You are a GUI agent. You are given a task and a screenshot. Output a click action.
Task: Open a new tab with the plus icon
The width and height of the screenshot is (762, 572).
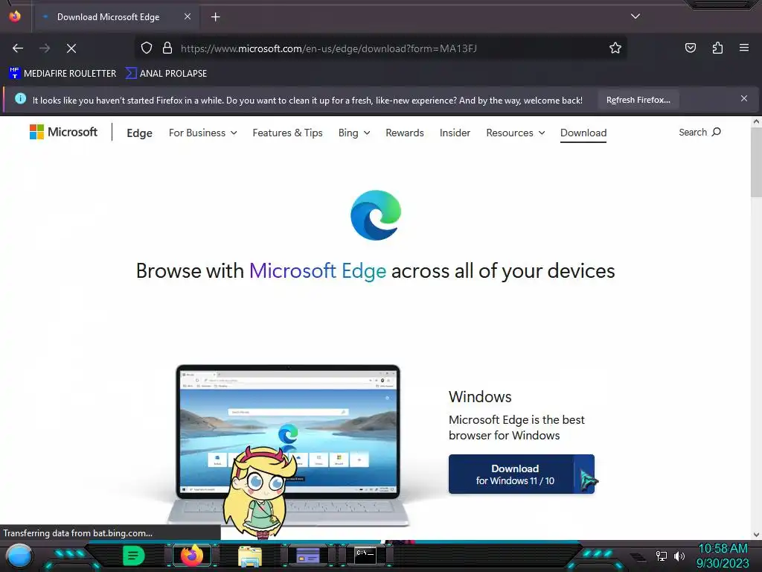coord(215,17)
